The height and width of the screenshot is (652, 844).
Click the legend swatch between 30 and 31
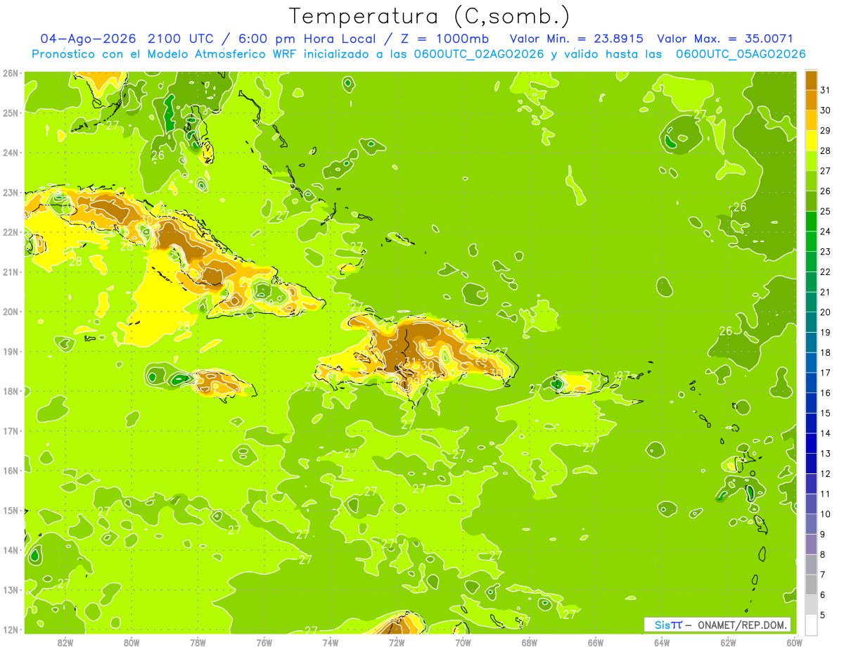pyautogui.click(x=811, y=101)
